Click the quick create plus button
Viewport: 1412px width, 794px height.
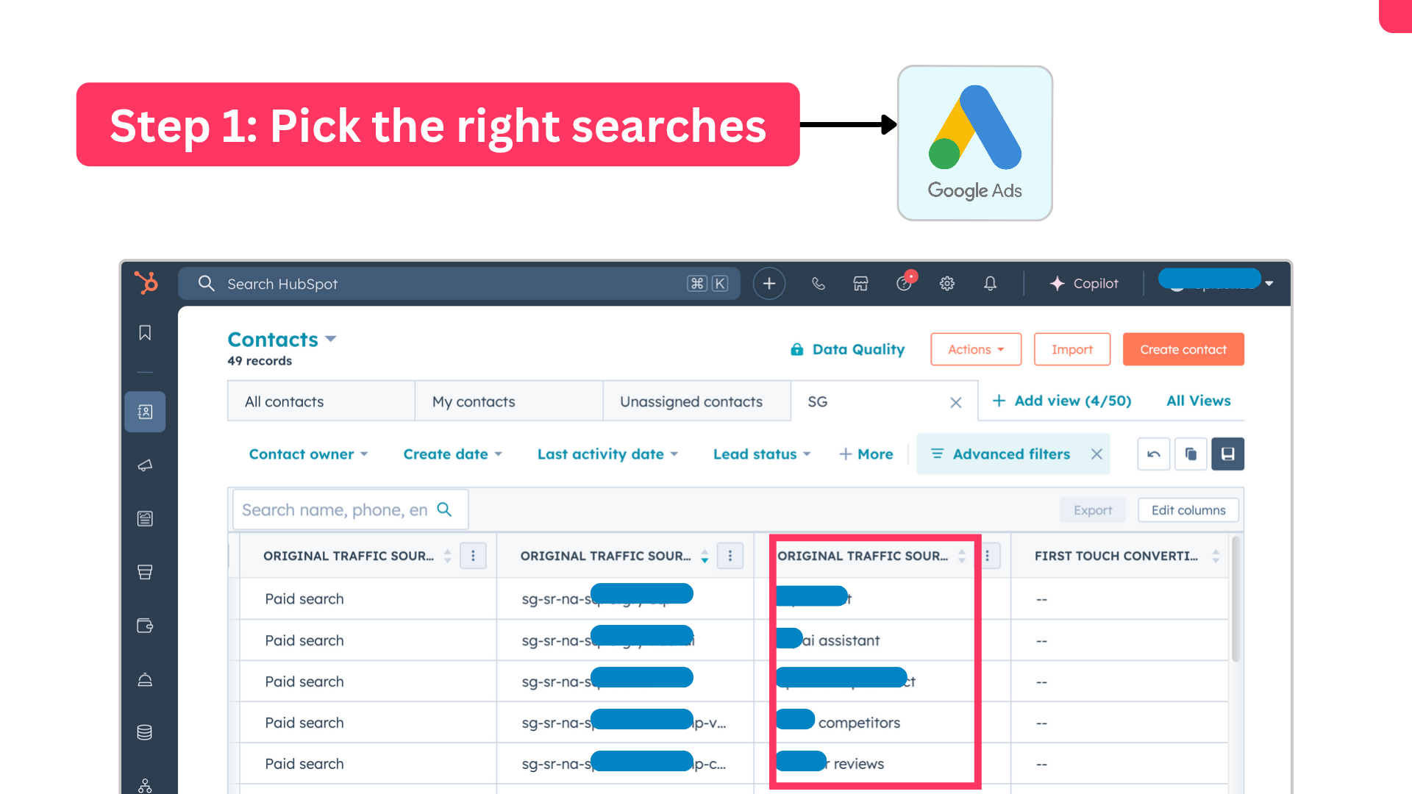pyautogui.click(x=769, y=284)
